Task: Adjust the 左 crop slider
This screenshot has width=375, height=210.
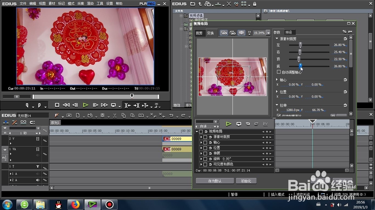Action: (x=300, y=45)
